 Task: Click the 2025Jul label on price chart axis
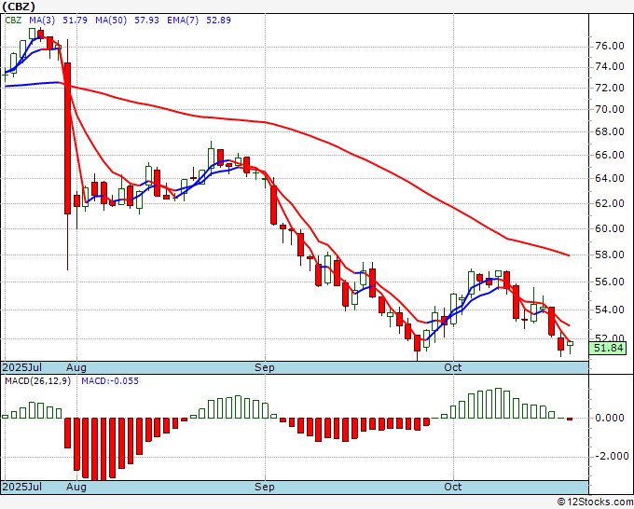coord(21,367)
